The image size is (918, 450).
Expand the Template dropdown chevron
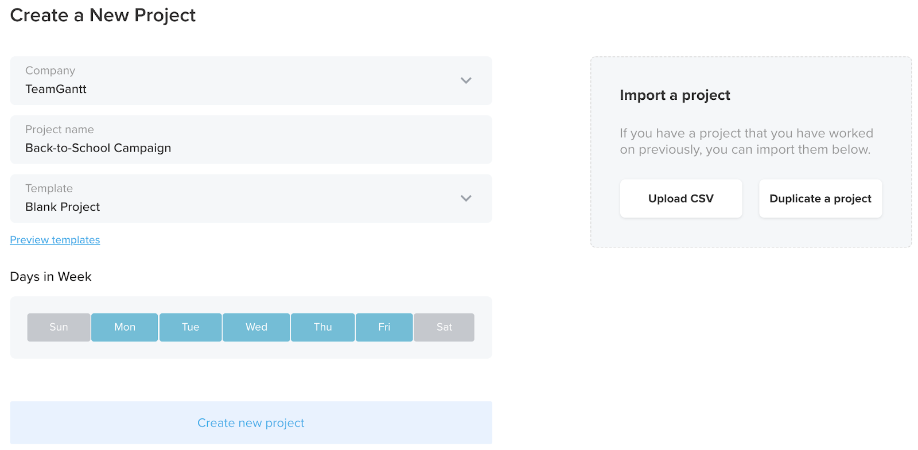466,198
